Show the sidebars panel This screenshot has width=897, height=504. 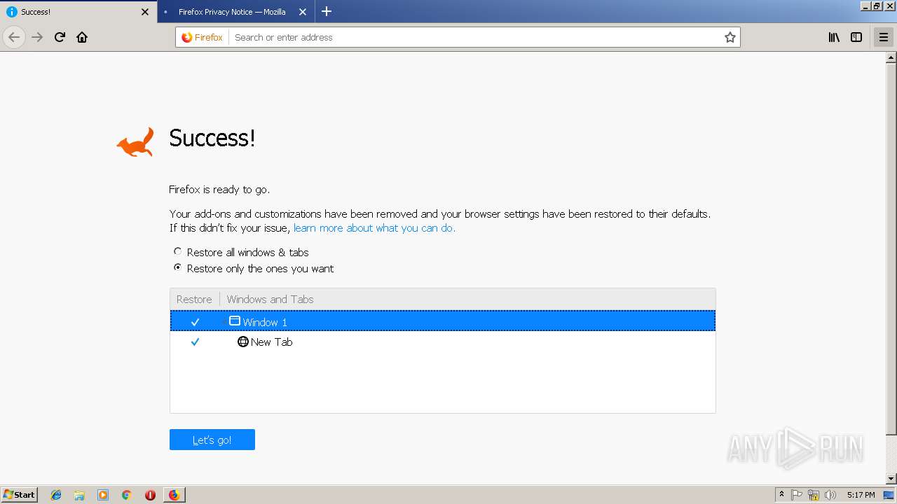856,37
